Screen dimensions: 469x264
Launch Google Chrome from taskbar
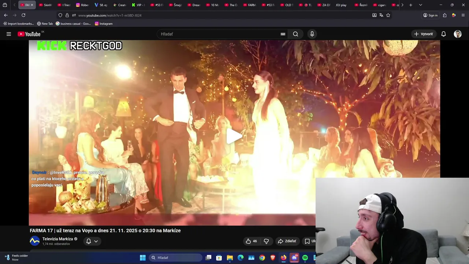(x=262, y=258)
